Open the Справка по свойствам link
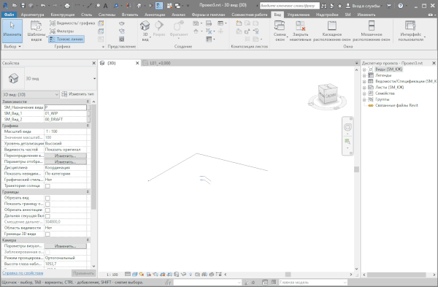This screenshot has width=438, height=287. tap(23, 273)
